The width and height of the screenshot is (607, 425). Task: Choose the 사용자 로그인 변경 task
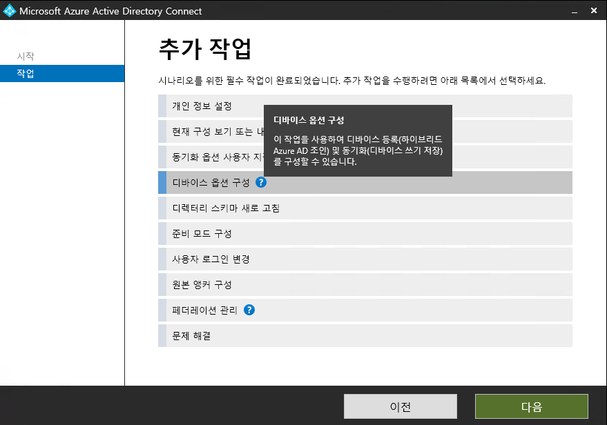365,259
